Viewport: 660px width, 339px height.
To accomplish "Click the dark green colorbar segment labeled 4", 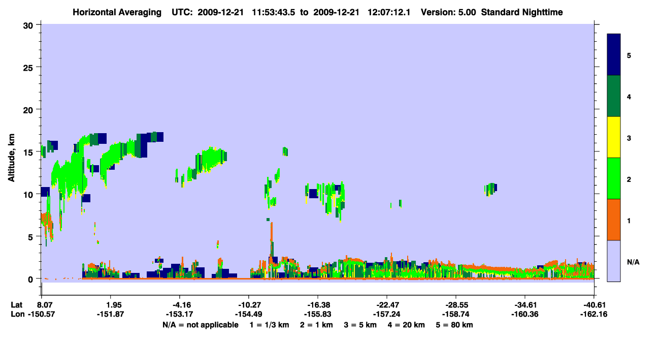I will coord(614,96).
